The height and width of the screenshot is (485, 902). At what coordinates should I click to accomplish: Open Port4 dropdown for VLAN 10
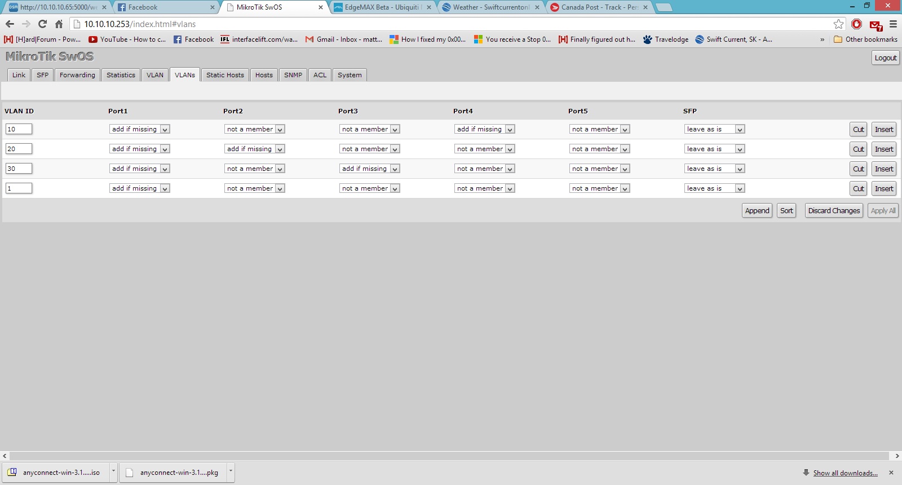pyautogui.click(x=484, y=129)
